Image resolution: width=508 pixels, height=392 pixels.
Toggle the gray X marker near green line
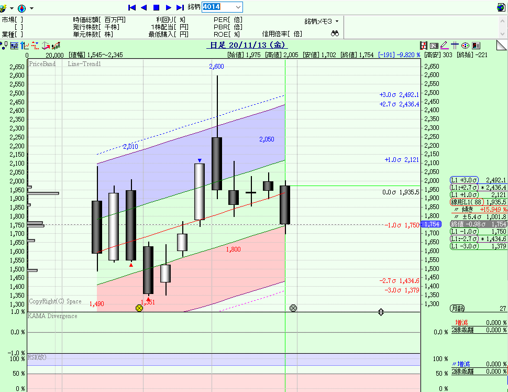click(x=293, y=308)
